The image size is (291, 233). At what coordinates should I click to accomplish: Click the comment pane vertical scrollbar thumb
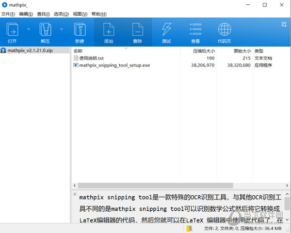[x=287, y=203]
